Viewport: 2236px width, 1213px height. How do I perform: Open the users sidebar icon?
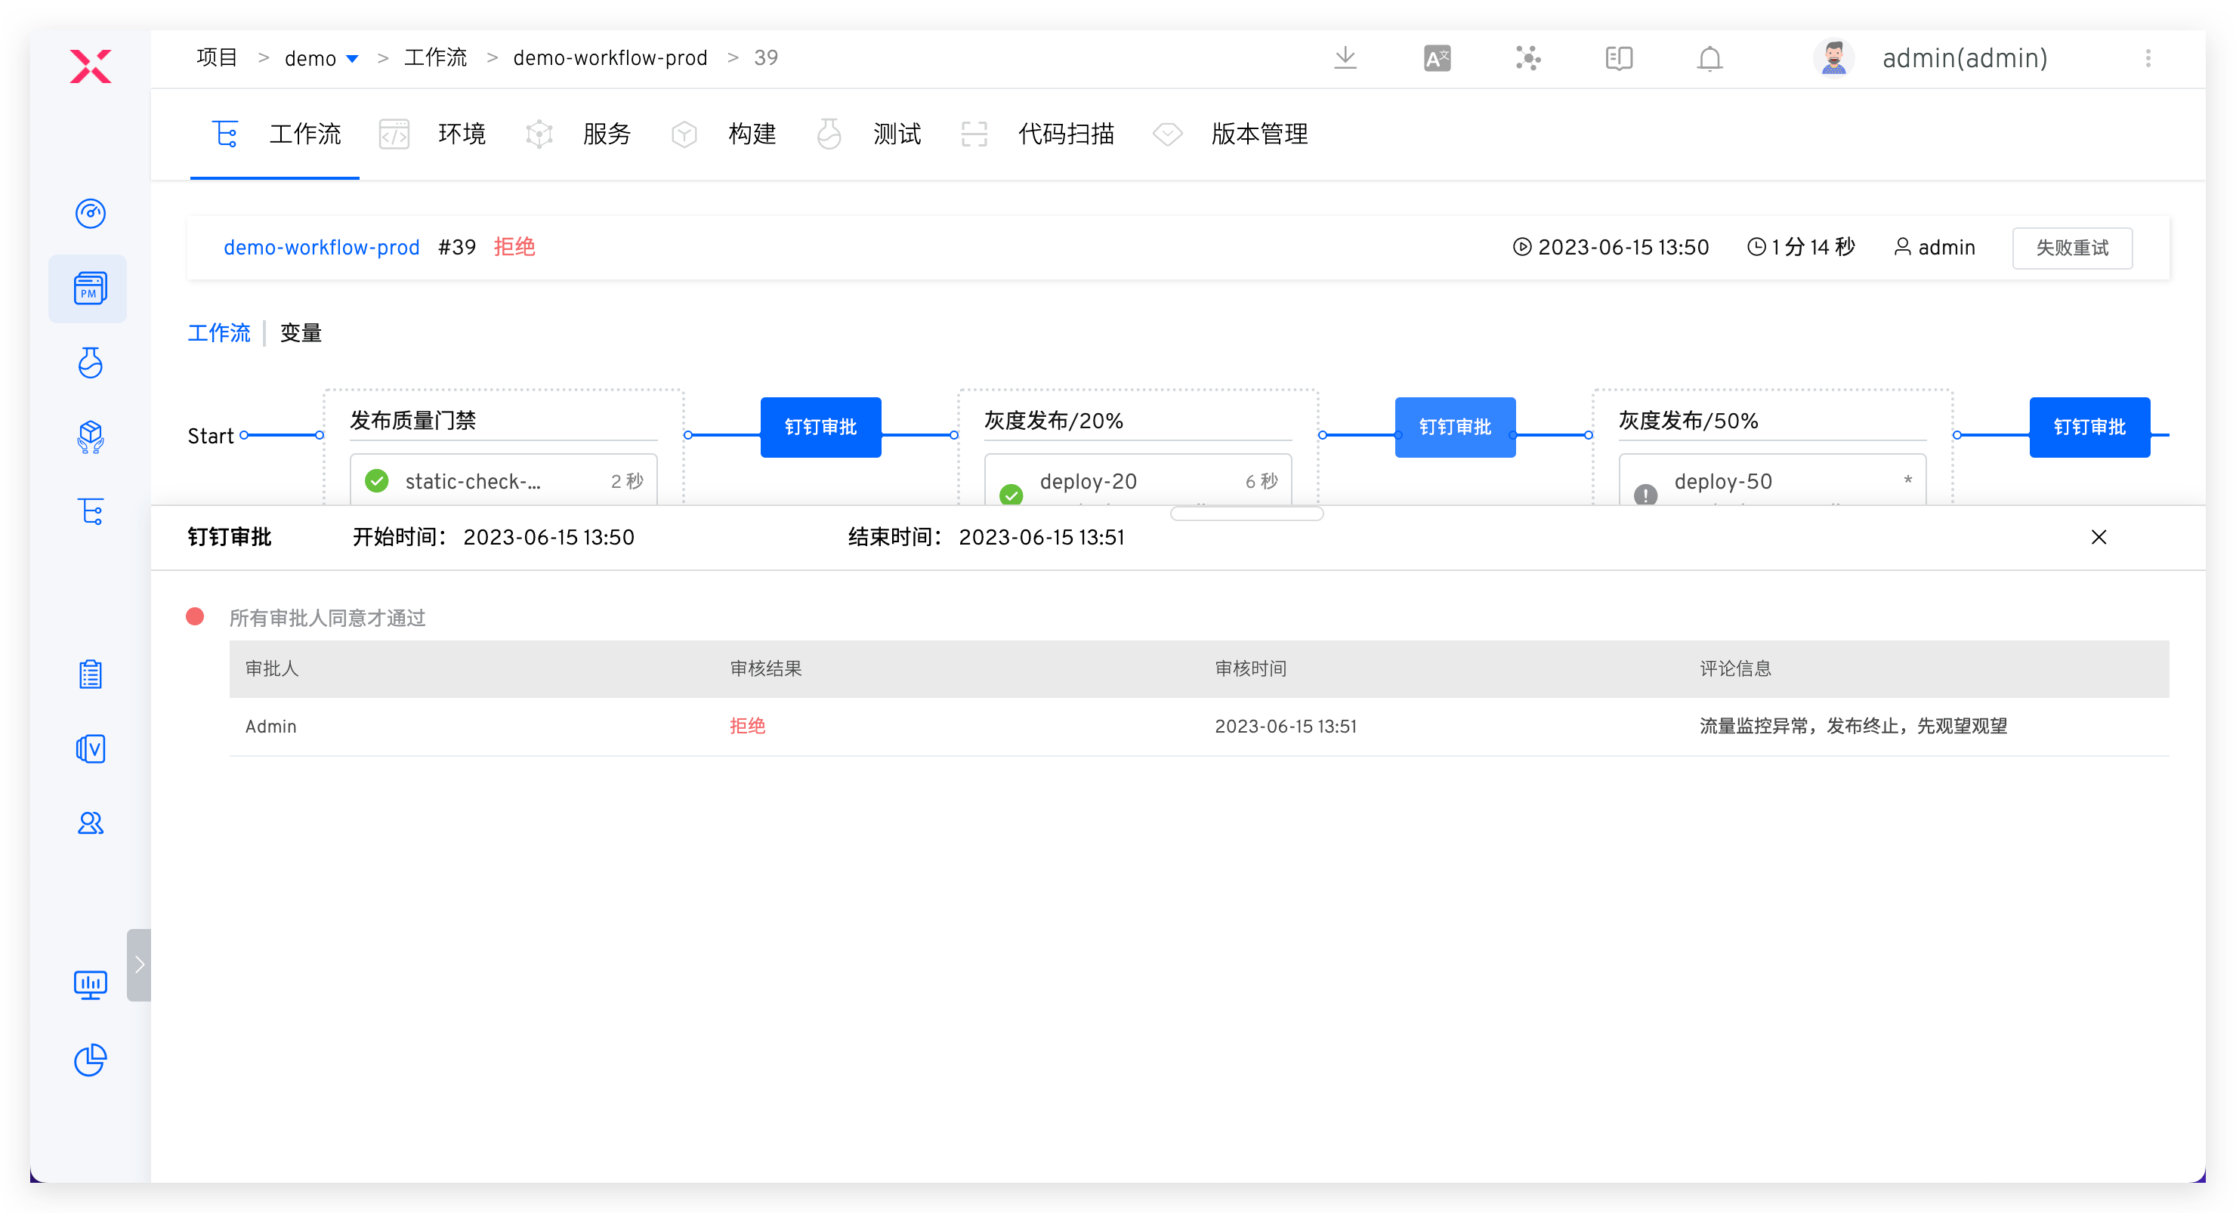[x=91, y=823]
